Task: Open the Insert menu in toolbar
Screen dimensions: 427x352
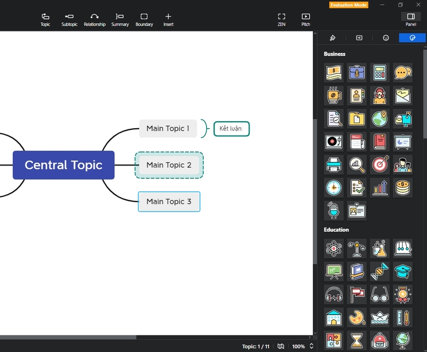Action: (x=168, y=20)
